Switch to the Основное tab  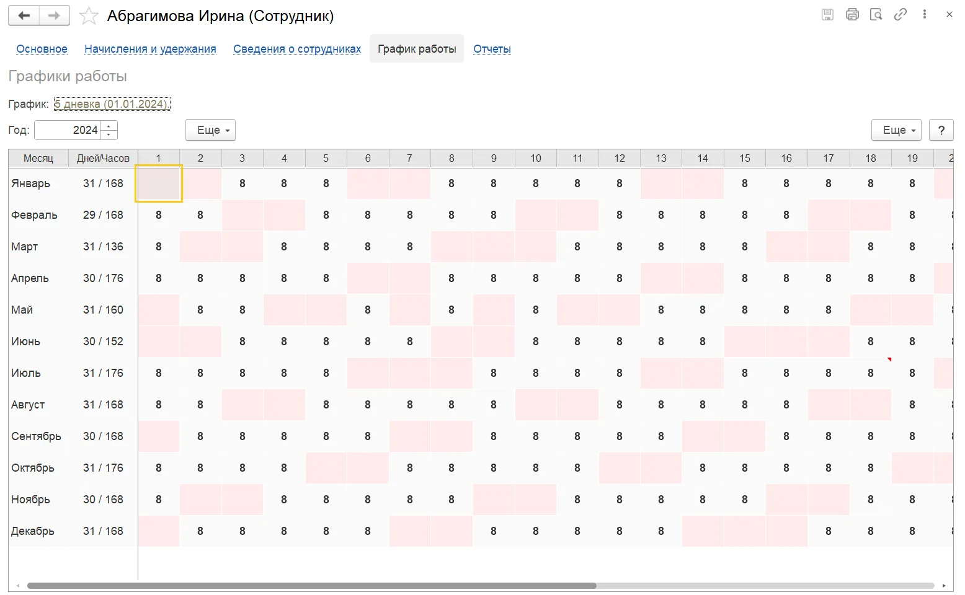click(x=42, y=49)
